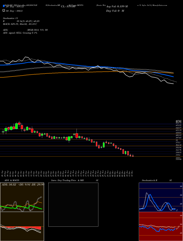Click the 'CL: 319.40' closing price text
The height and width of the screenshot is (241, 183).
coord(68,7)
